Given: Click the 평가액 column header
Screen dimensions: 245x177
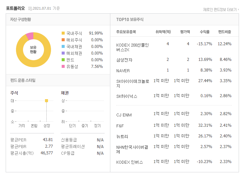Looking at the screenshot, I should click(185, 32).
